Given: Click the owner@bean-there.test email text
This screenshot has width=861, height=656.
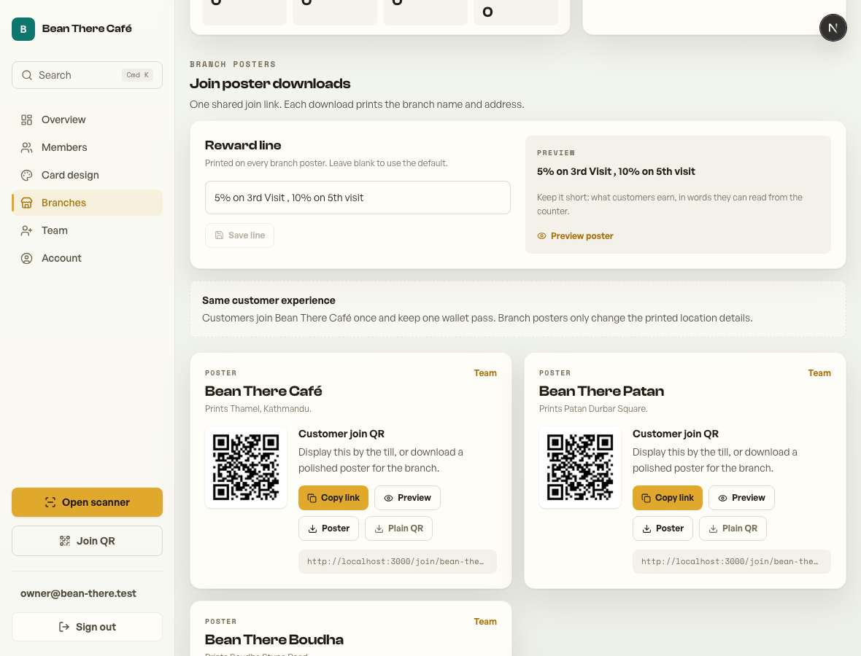Looking at the screenshot, I should [x=79, y=593].
